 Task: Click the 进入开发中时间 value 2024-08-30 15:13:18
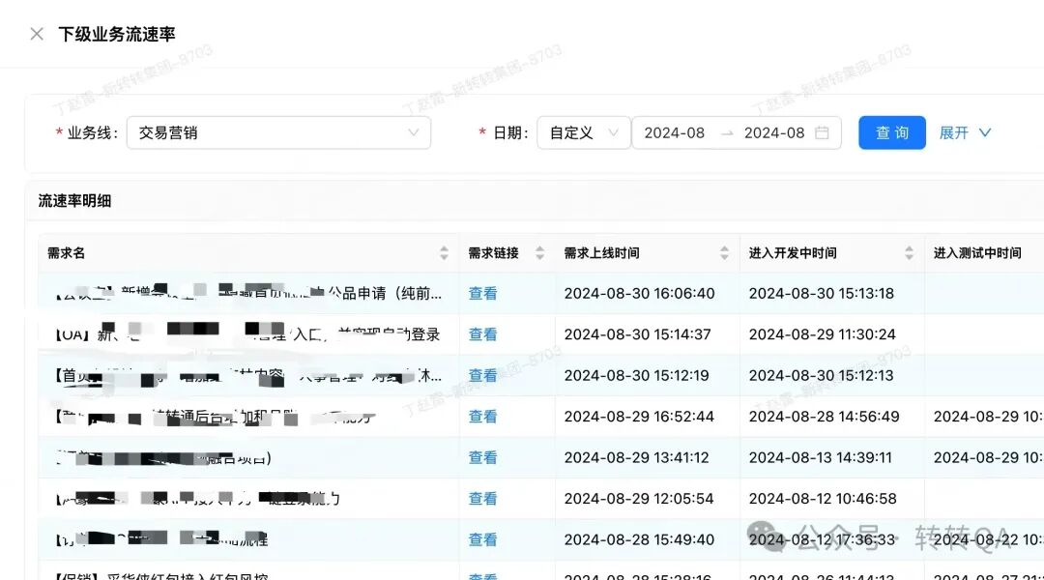pos(821,294)
